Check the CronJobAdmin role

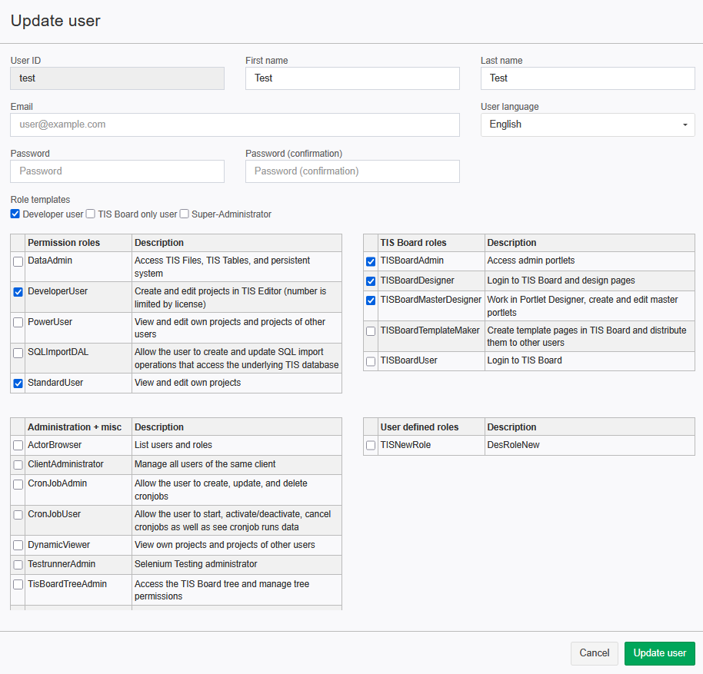tap(18, 485)
